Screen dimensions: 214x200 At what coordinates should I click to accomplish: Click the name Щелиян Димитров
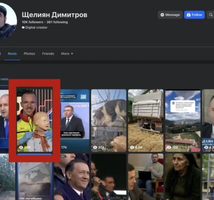[54, 15]
